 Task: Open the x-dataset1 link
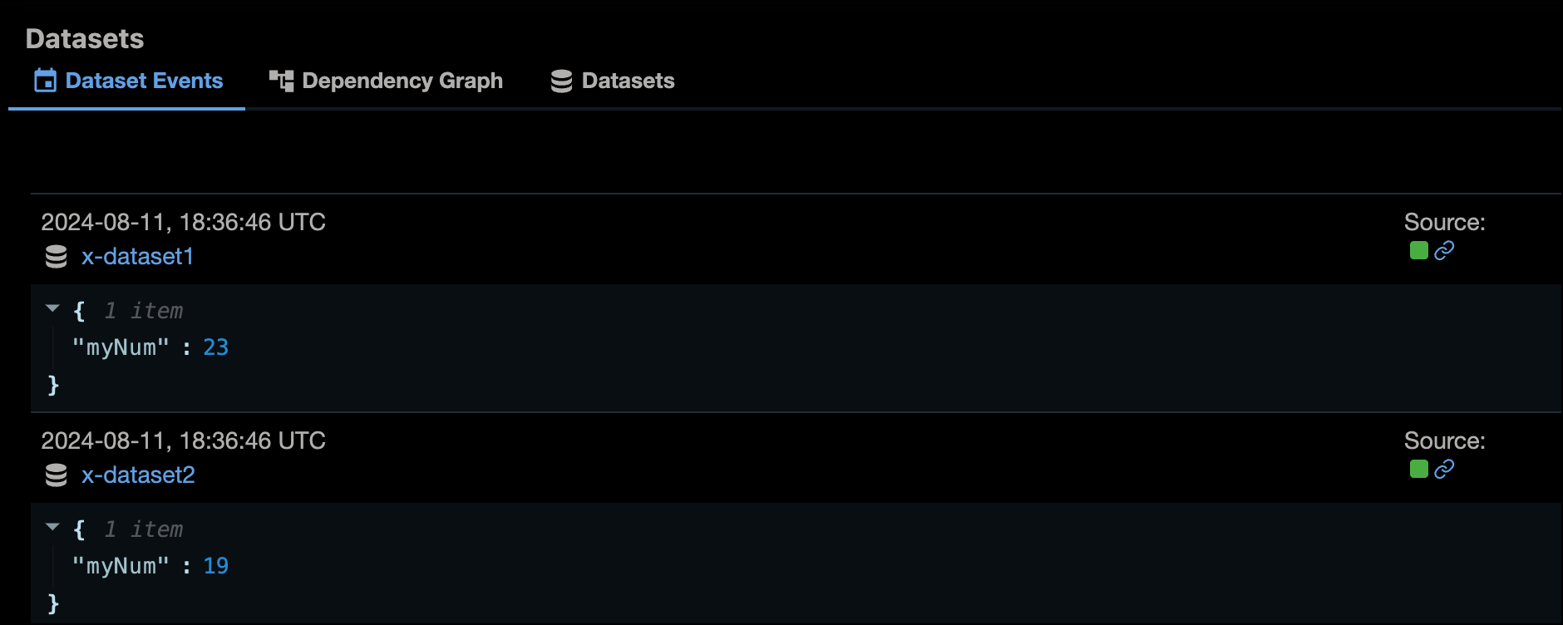[137, 257]
